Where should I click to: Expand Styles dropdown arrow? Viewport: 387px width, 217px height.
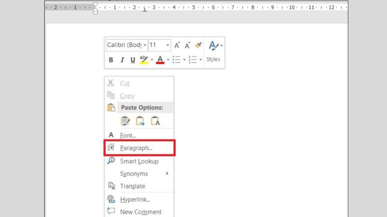tap(222, 45)
